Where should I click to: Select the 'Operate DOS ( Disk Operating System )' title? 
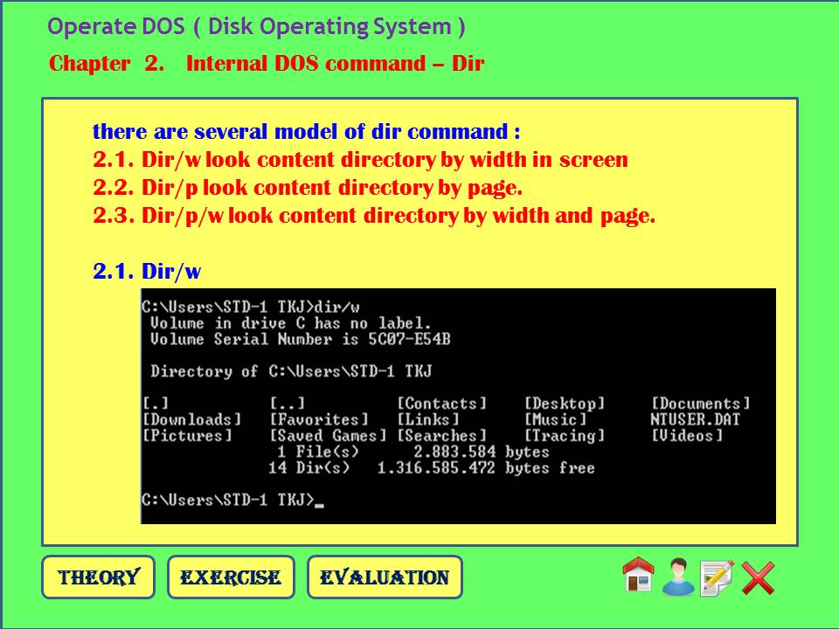pos(256,26)
